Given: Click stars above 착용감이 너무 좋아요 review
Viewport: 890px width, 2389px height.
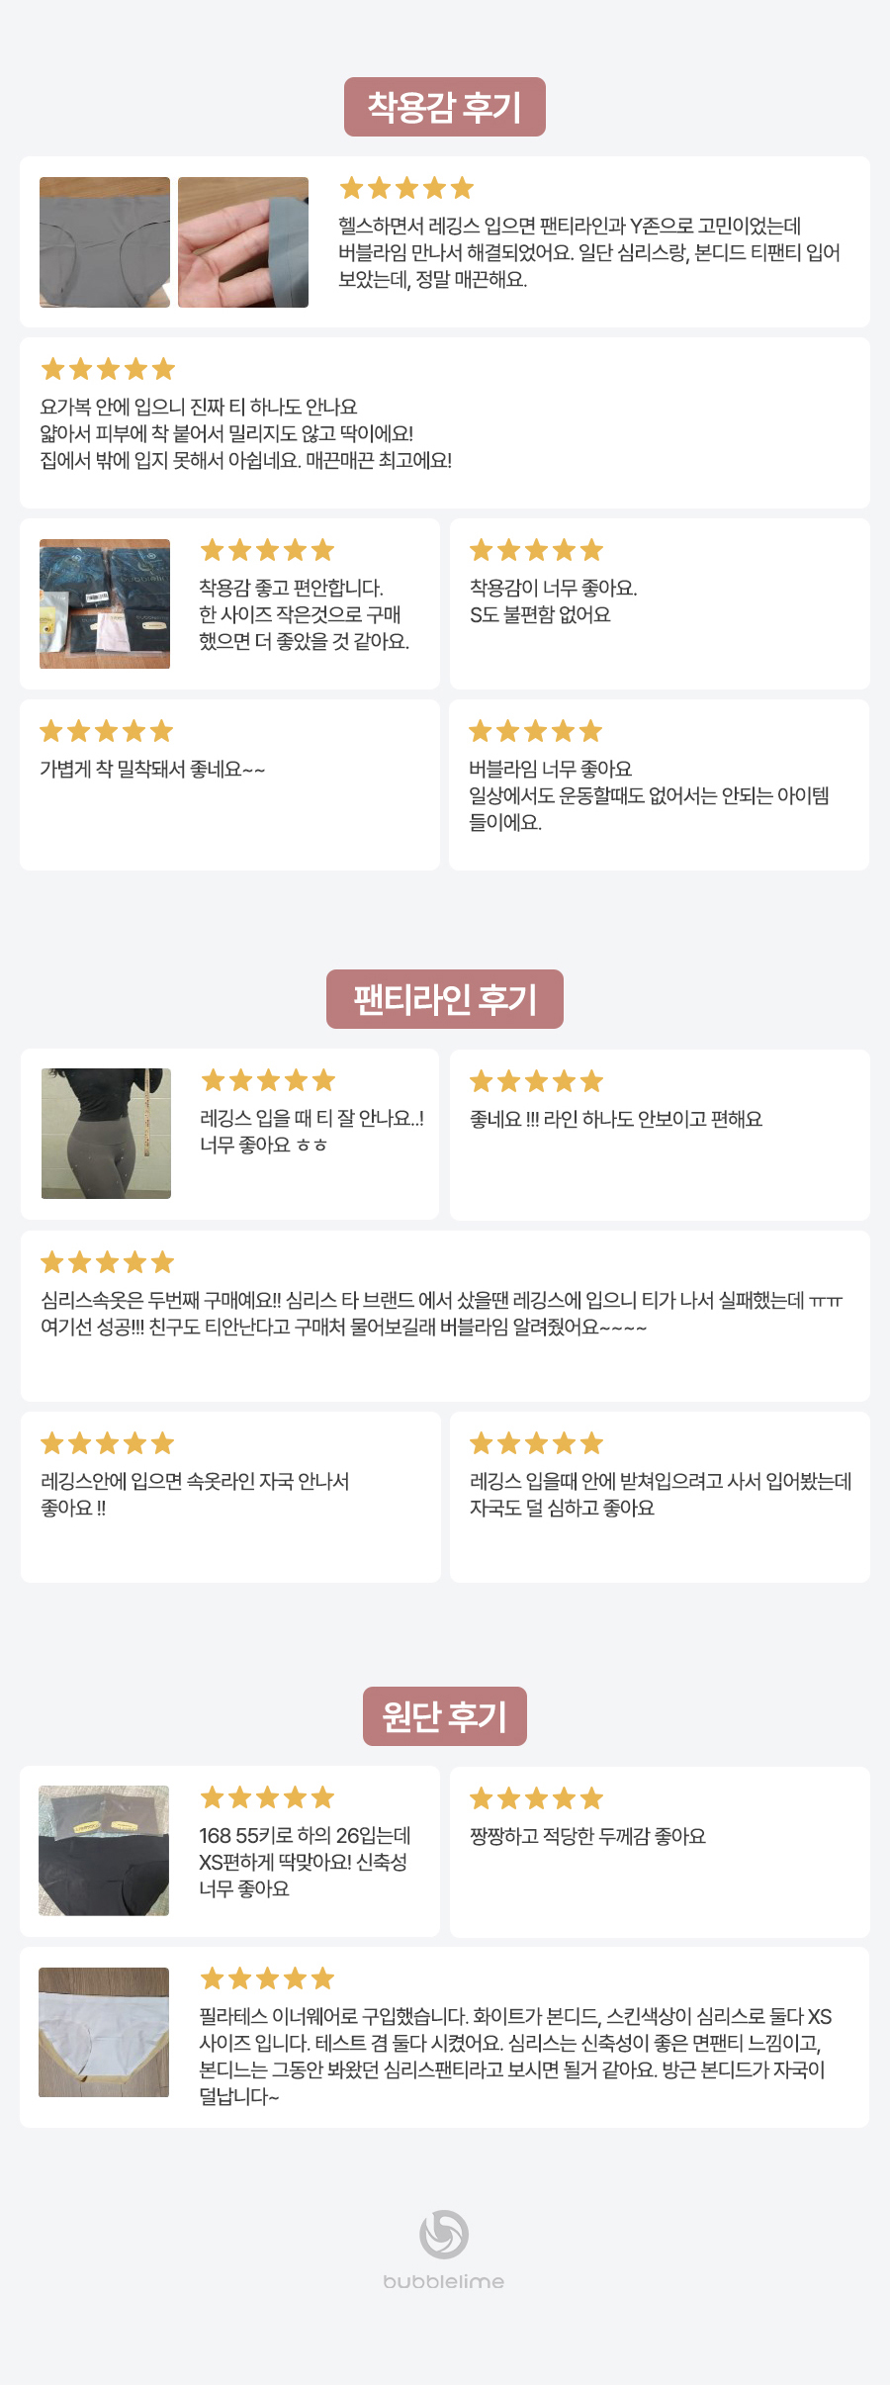Looking at the screenshot, I should (536, 550).
